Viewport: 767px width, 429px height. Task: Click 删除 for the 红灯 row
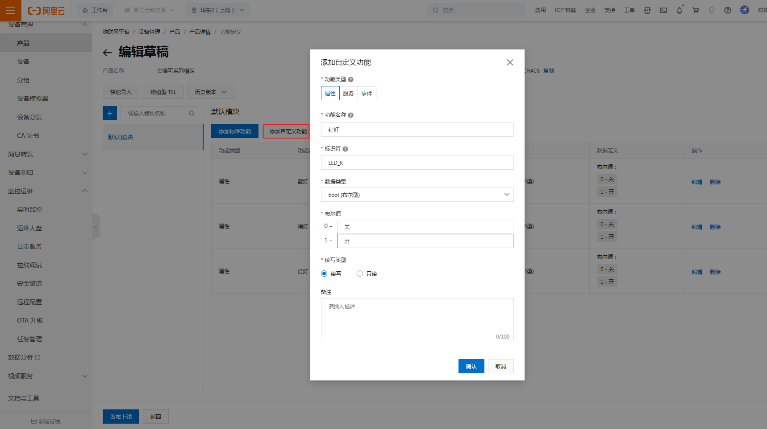(x=715, y=272)
